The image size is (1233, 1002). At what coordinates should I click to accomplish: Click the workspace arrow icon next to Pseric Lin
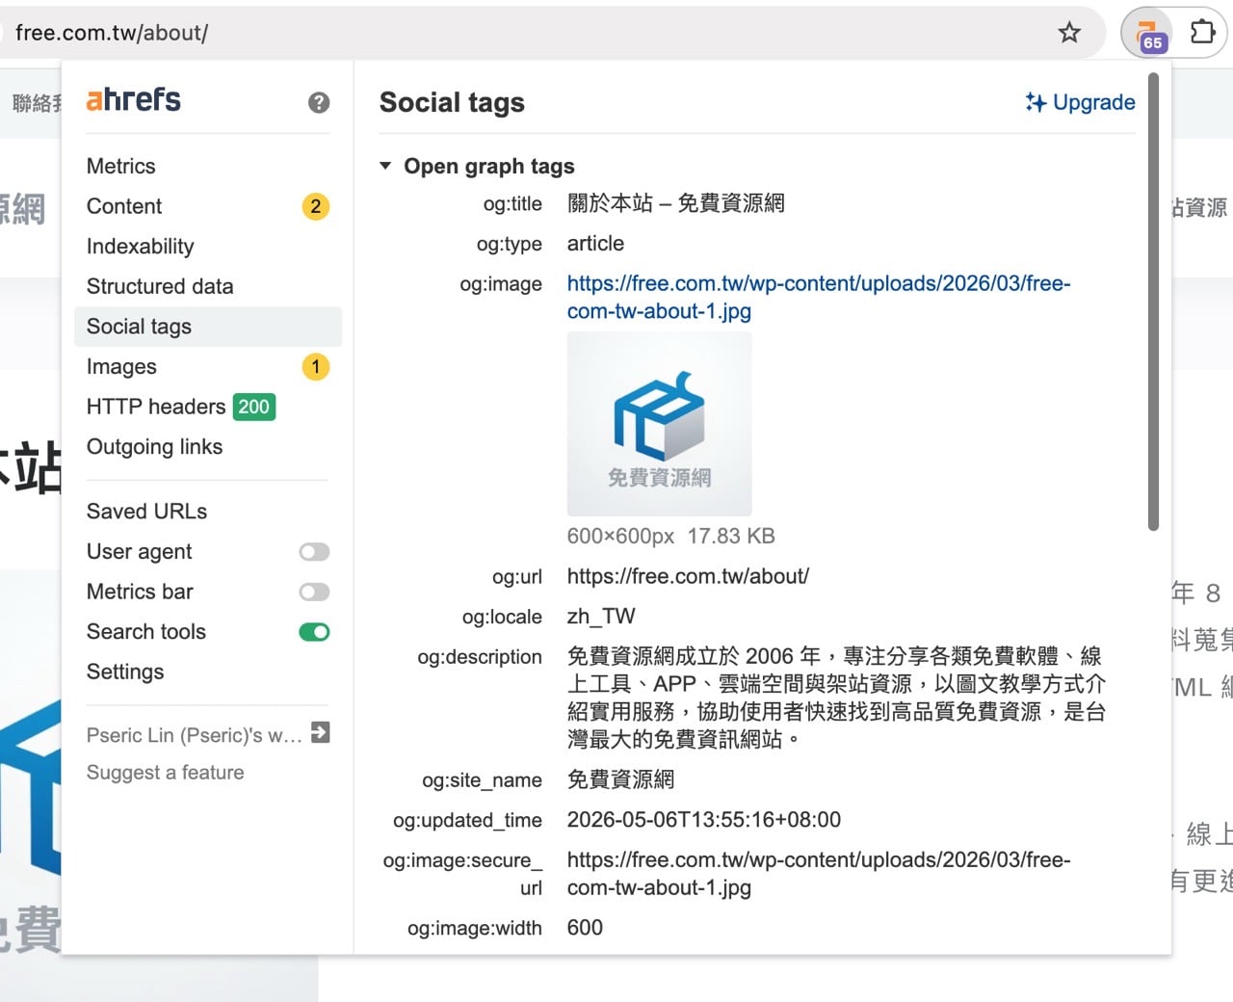321,732
